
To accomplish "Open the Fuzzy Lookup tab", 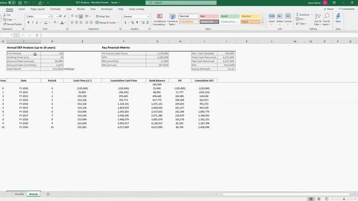I will 136,9.
